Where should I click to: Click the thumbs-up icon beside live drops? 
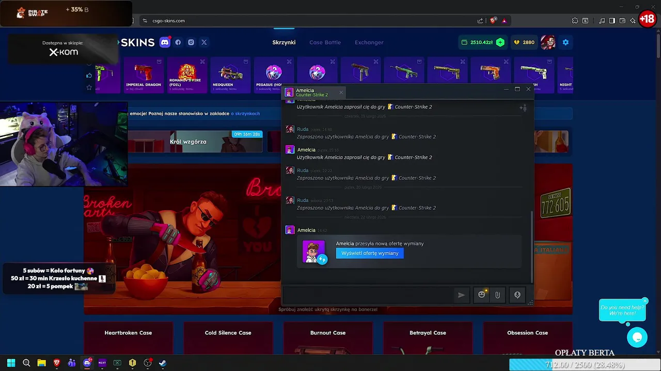(x=89, y=76)
